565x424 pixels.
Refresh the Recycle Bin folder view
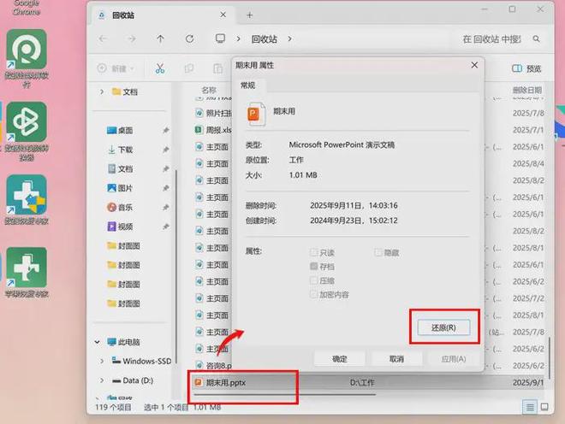189,38
